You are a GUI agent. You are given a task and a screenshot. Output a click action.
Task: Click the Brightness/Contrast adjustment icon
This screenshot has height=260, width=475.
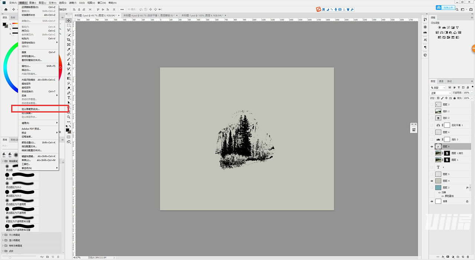pos(439,27)
